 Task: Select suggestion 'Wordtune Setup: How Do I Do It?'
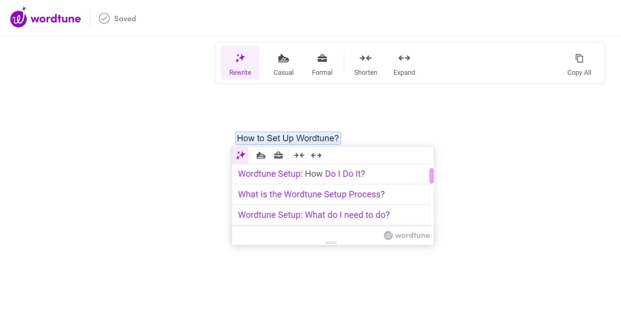click(301, 174)
